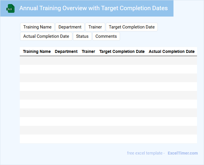The width and height of the screenshot is (204, 165).
Task: Select the Status tag button
Action: coord(82,36)
